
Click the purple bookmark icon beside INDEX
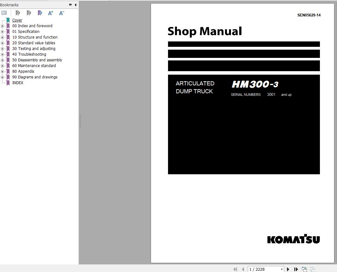[8, 83]
